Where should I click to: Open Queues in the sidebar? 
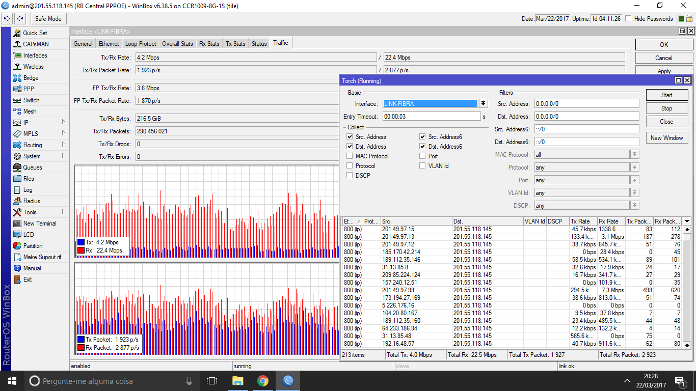coord(32,167)
